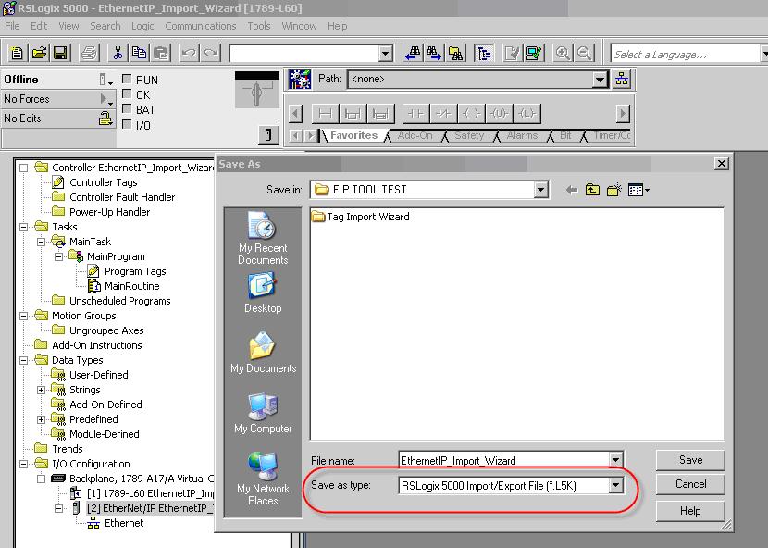Click the Open project folder icon
This screenshot has height=548, width=768.
click(39, 53)
